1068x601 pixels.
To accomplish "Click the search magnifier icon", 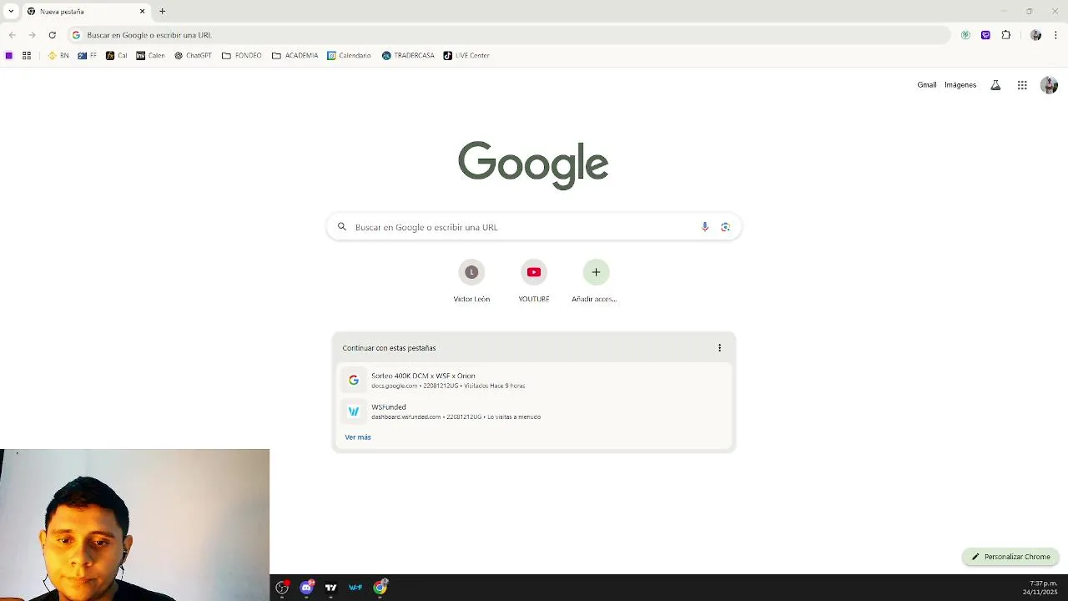I will (x=342, y=227).
